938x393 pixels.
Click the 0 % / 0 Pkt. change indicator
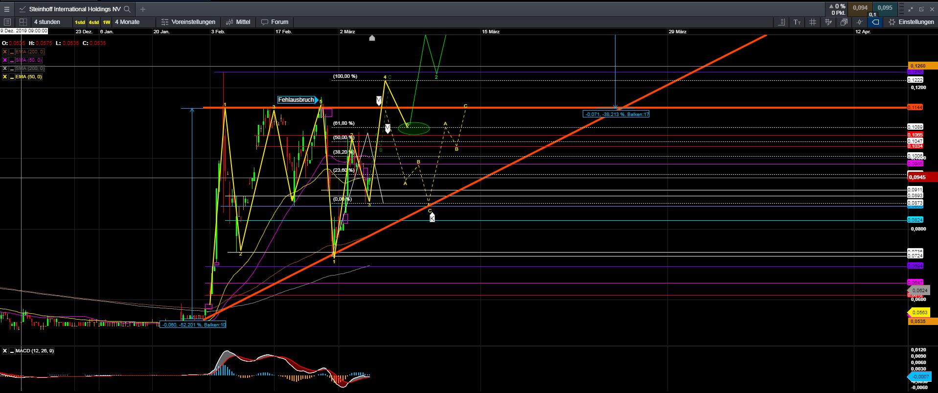point(837,9)
